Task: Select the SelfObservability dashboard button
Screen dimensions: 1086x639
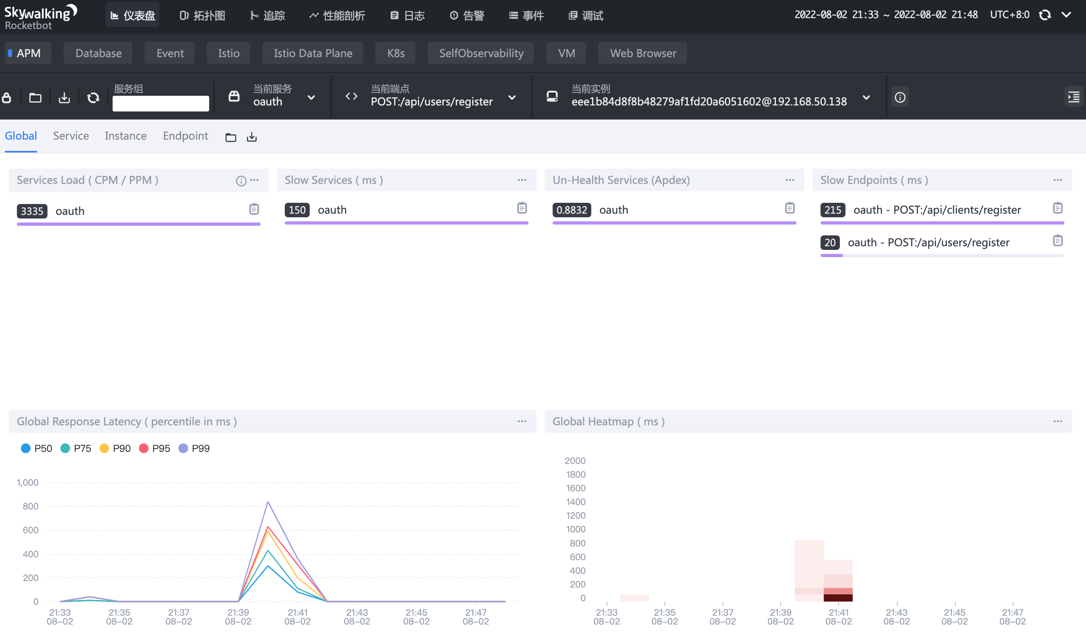Action: pyautogui.click(x=481, y=53)
